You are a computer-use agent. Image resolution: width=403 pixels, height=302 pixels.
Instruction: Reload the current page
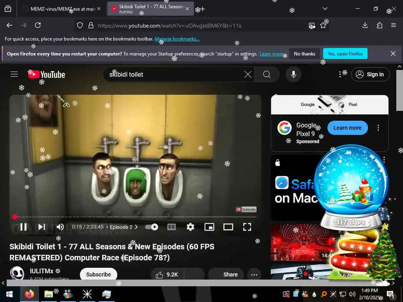pos(38,25)
